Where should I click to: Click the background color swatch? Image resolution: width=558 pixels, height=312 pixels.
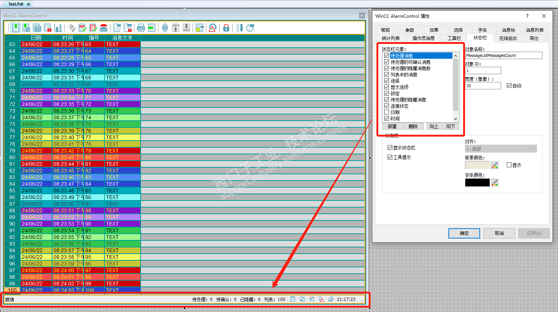(477, 165)
